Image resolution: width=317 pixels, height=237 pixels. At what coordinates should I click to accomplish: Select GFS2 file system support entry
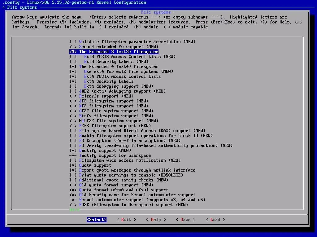coord(111,111)
